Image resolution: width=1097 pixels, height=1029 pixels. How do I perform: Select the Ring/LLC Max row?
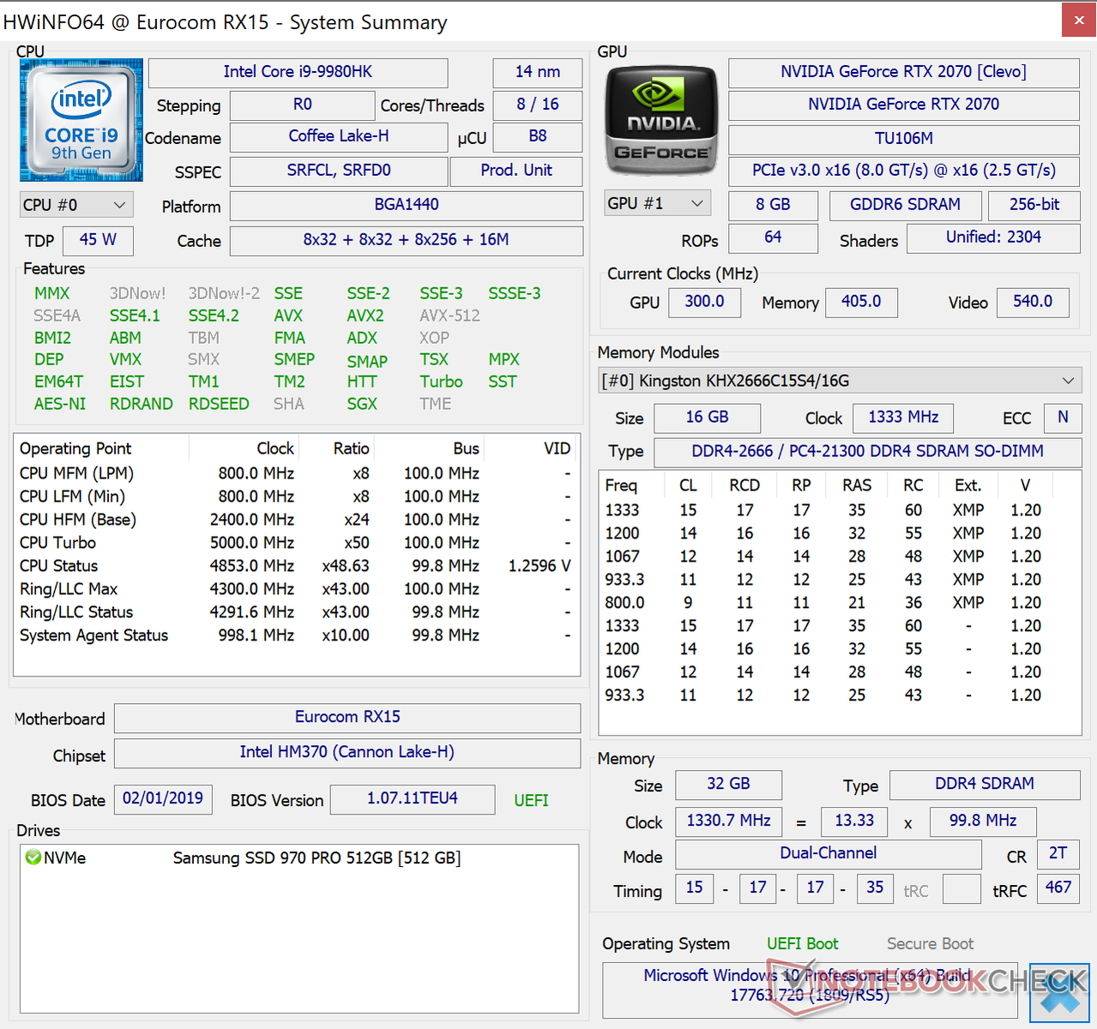(x=296, y=589)
